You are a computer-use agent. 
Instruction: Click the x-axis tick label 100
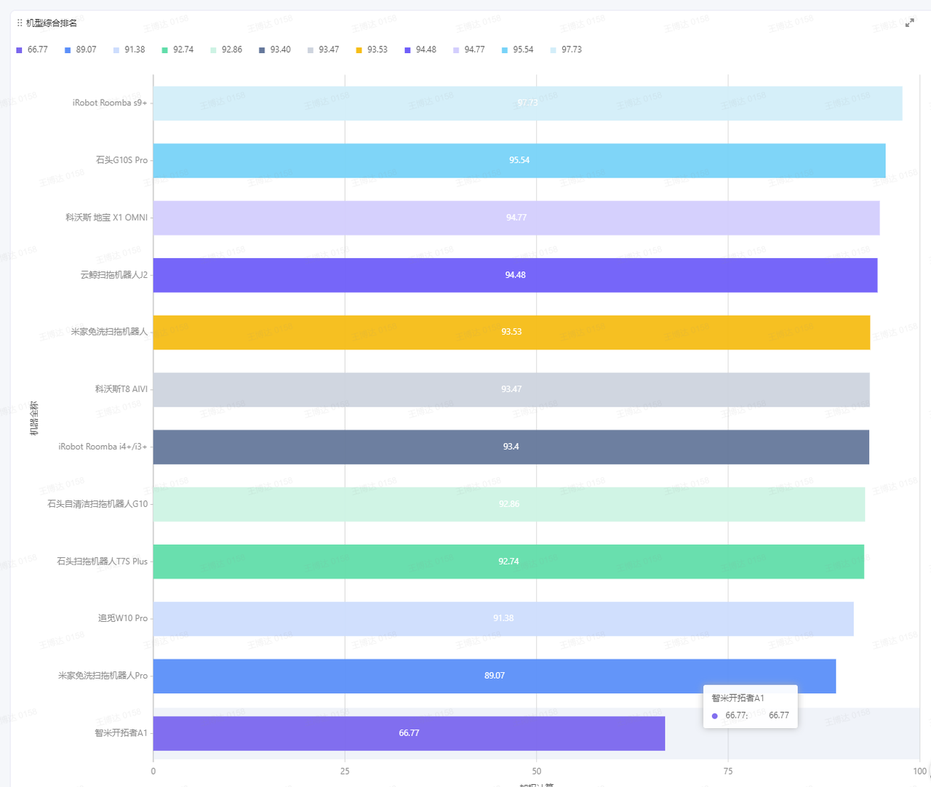pos(920,771)
